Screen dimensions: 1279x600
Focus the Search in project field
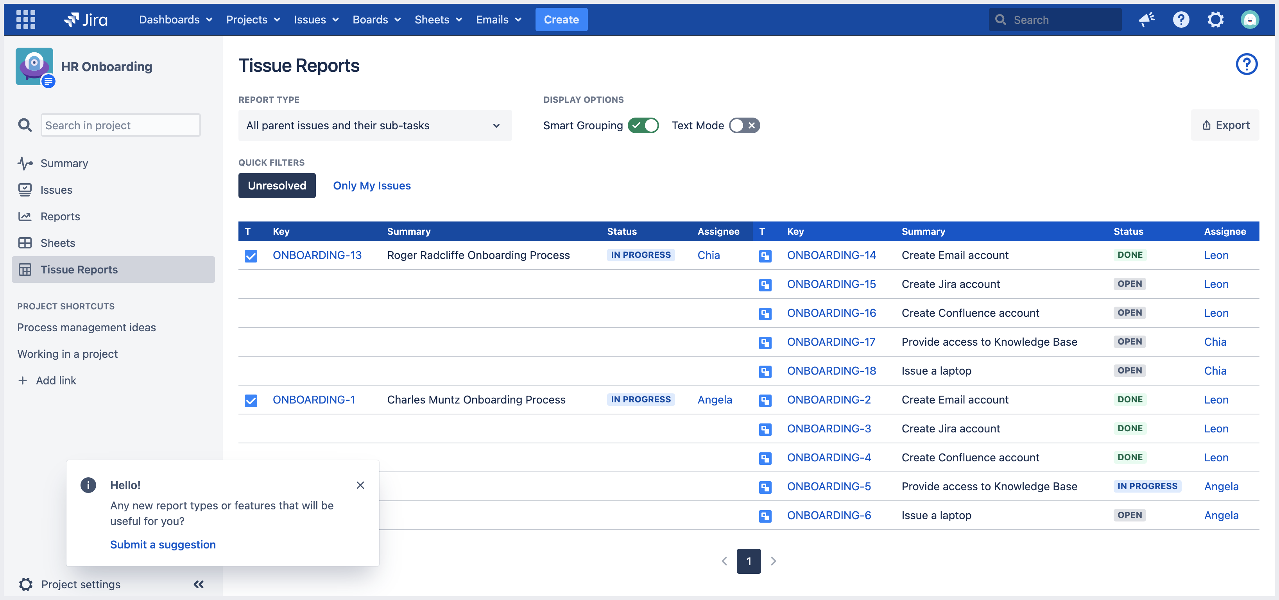pyautogui.click(x=120, y=125)
